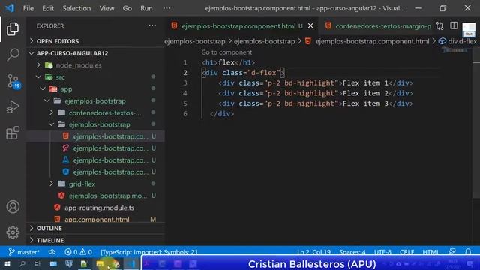Change language mode via HTML
This screenshot has width=480, height=270.
(430, 252)
